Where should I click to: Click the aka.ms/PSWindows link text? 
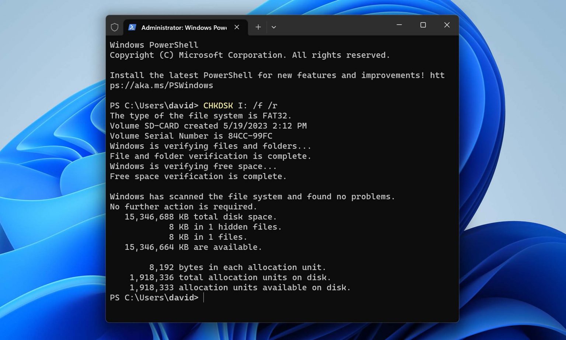click(161, 85)
